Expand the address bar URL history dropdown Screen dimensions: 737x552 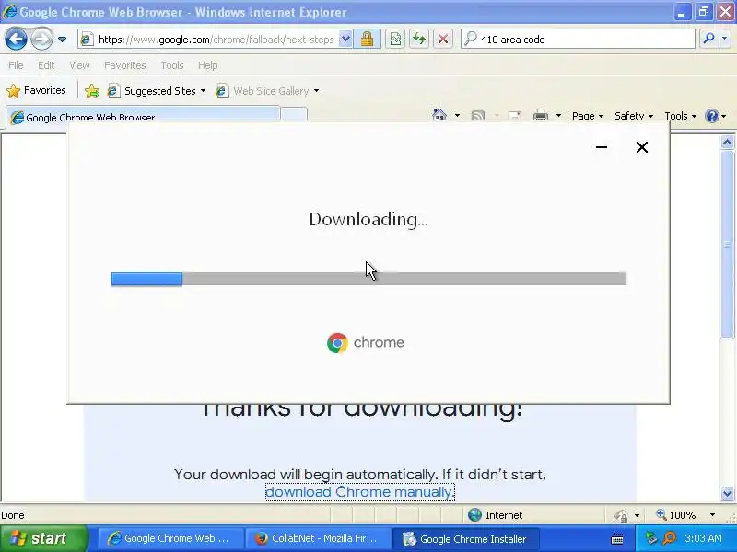(345, 39)
